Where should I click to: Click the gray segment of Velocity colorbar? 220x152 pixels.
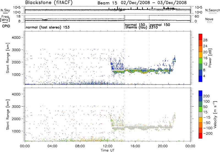click(x=200, y=114)
